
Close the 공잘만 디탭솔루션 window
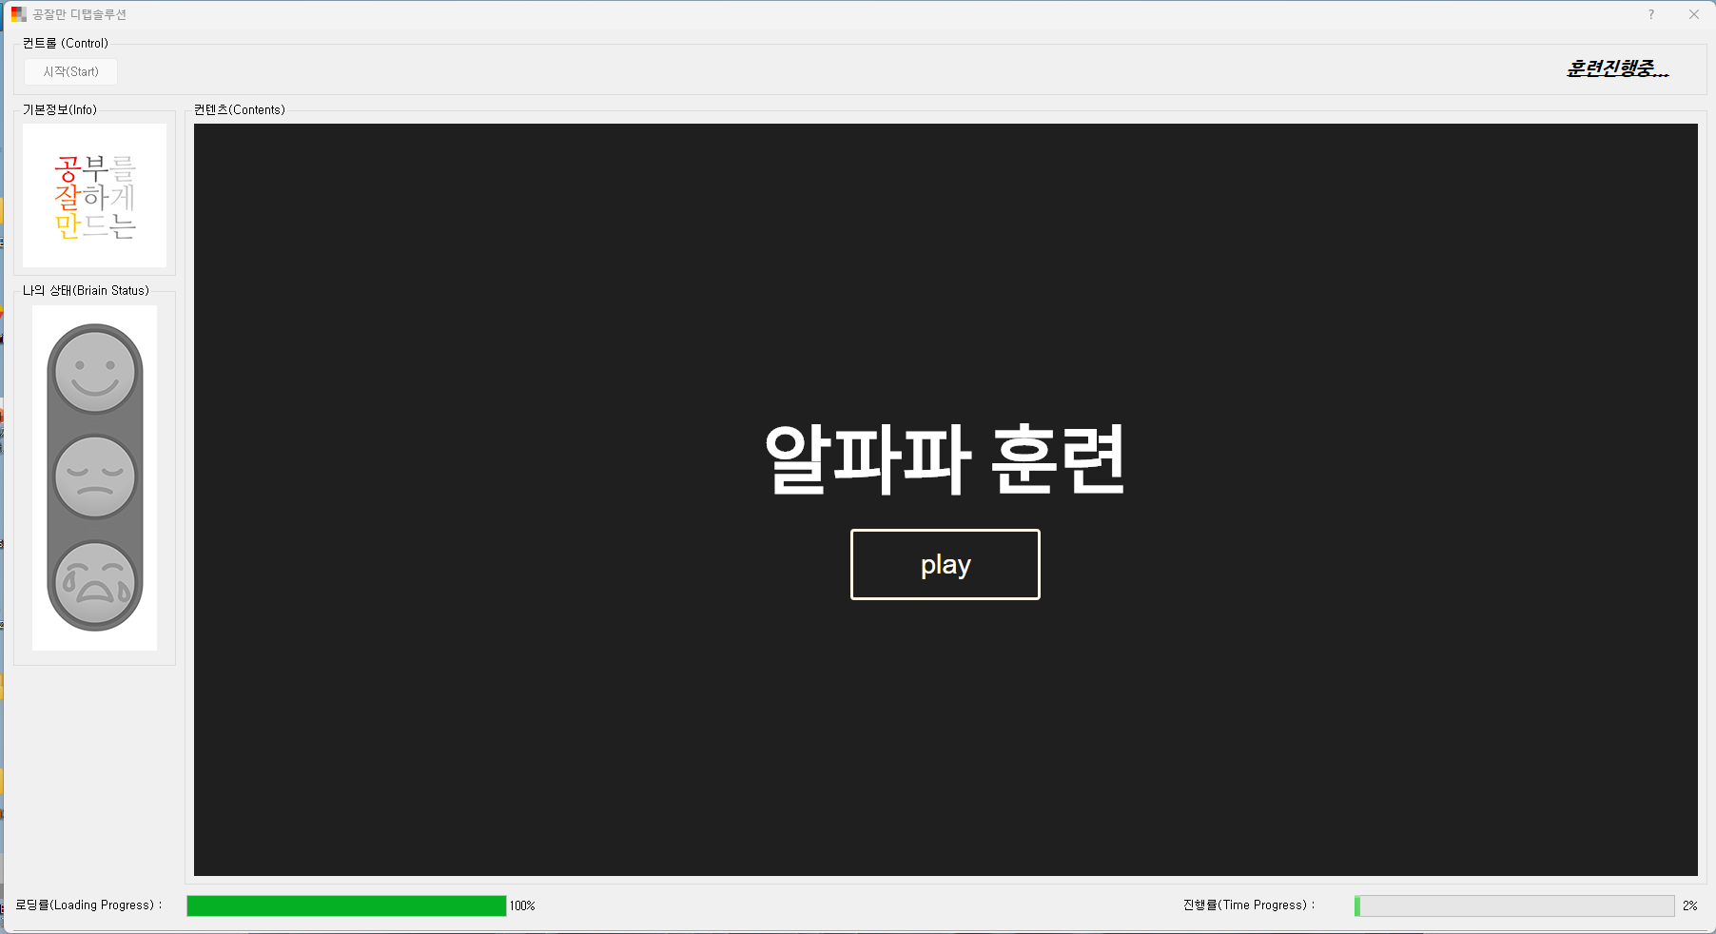[x=1694, y=14]
